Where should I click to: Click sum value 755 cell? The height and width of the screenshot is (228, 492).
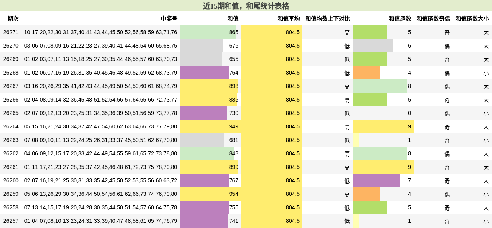tap(211, 207)
